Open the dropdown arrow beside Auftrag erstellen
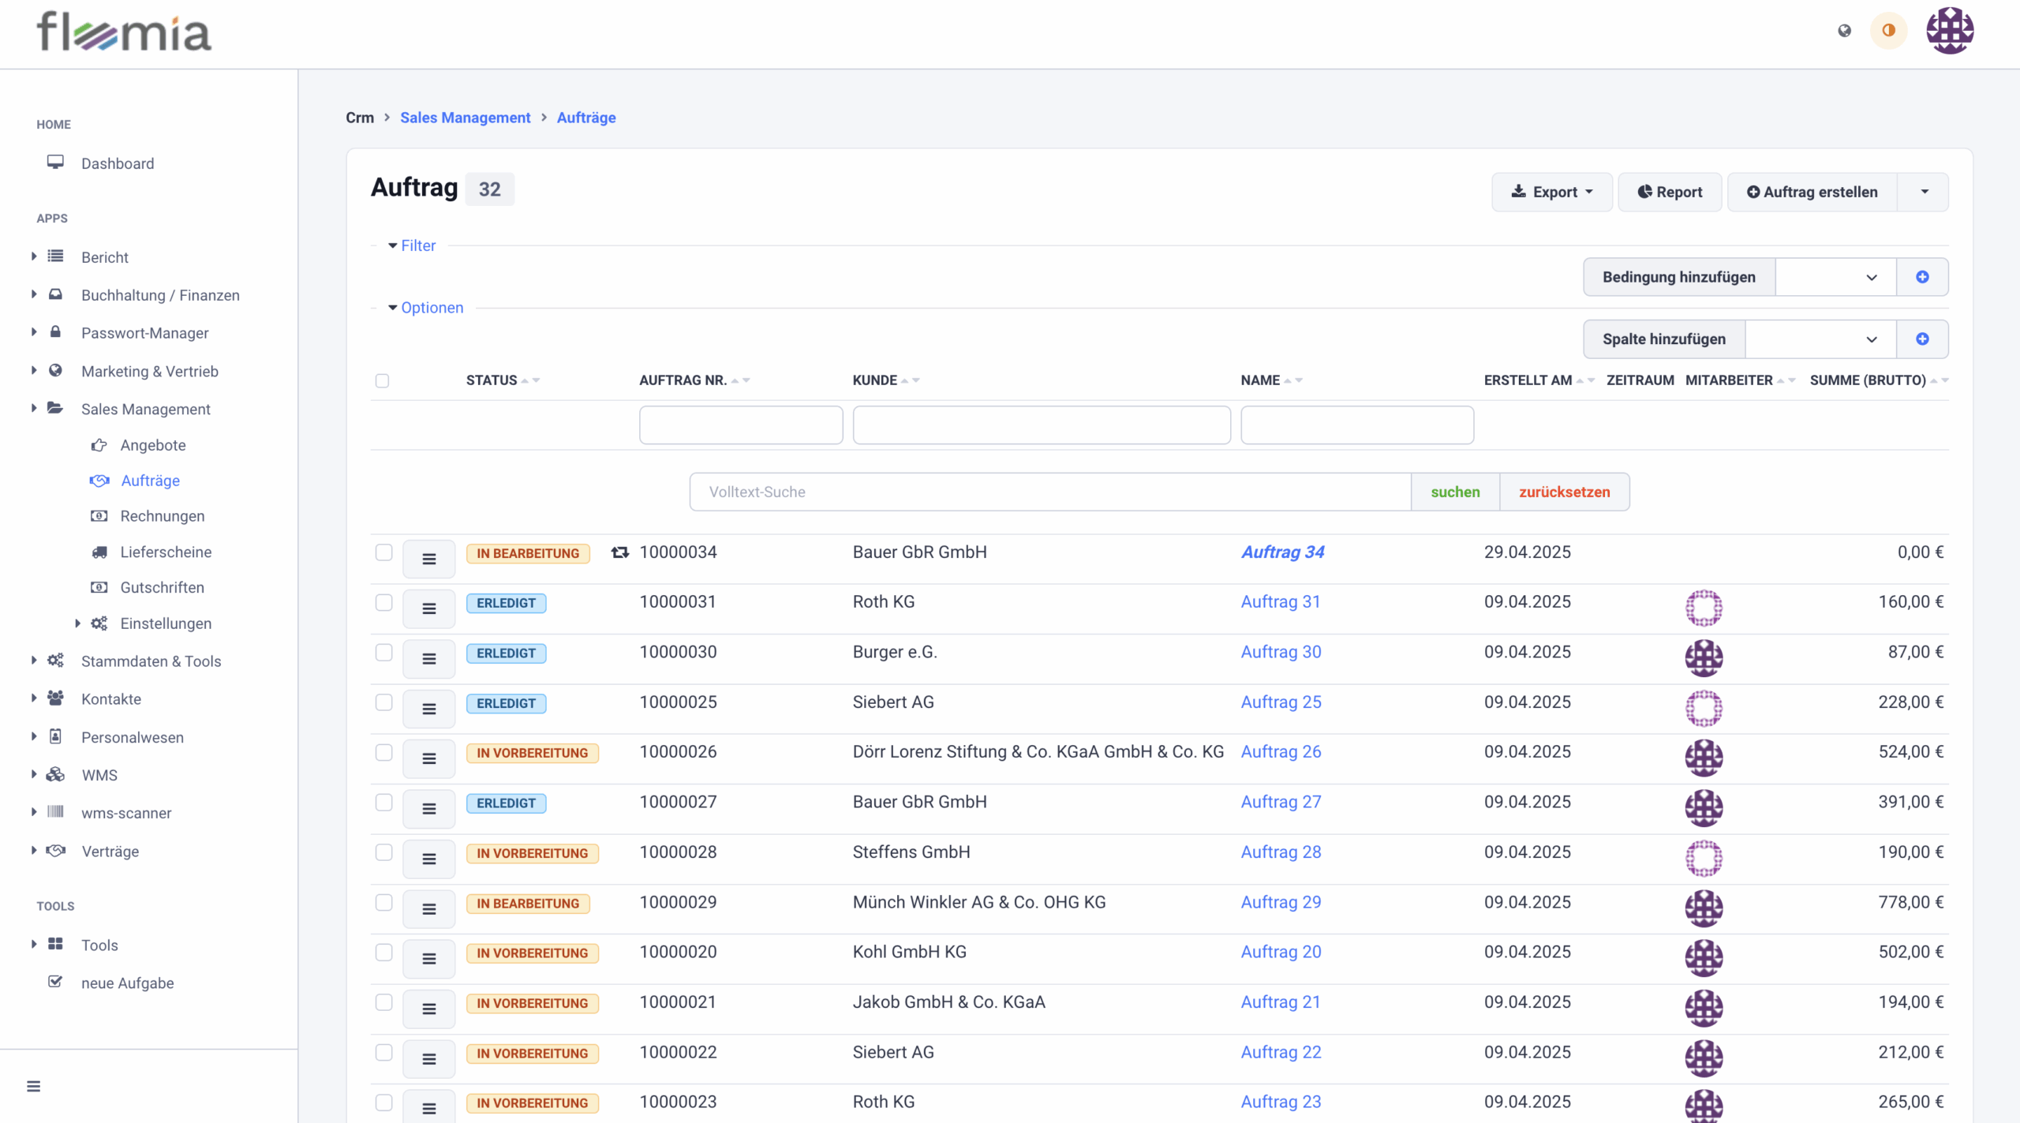The width and height of the screenshot is (2020, 1123). [x=1924, y=192]
